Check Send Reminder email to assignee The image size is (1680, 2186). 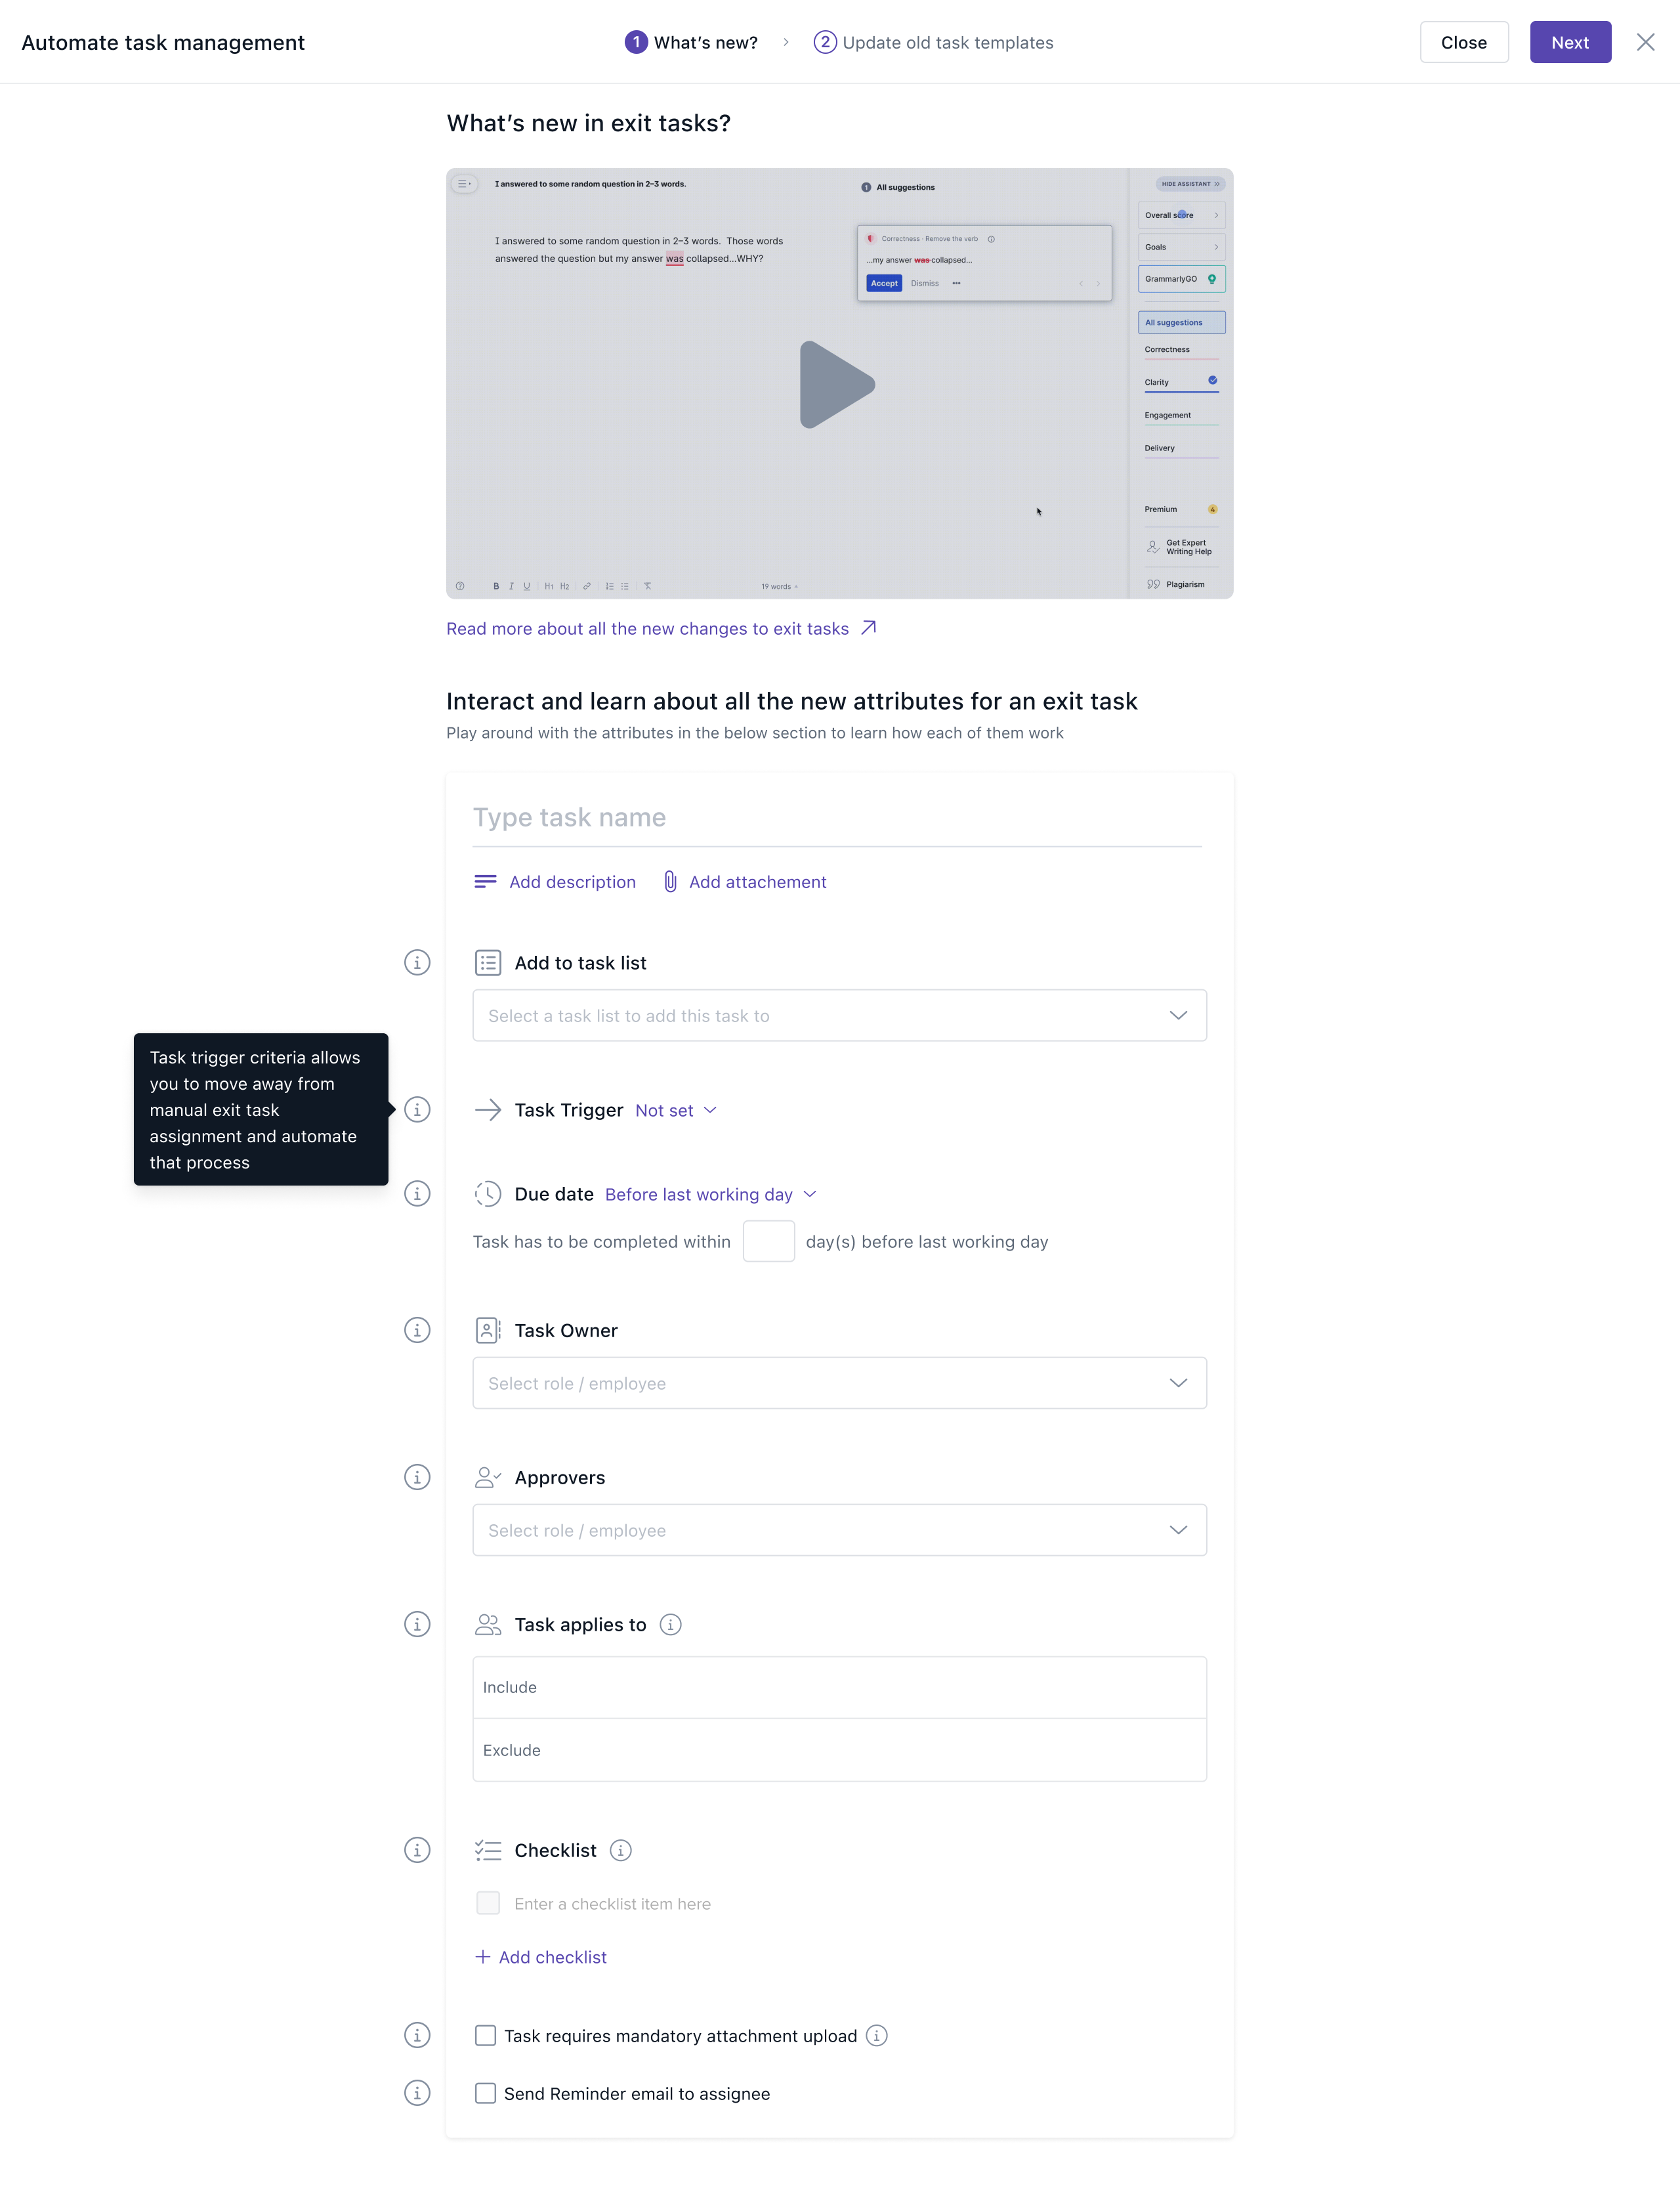pyautogui.click(x=486, y=2093)
